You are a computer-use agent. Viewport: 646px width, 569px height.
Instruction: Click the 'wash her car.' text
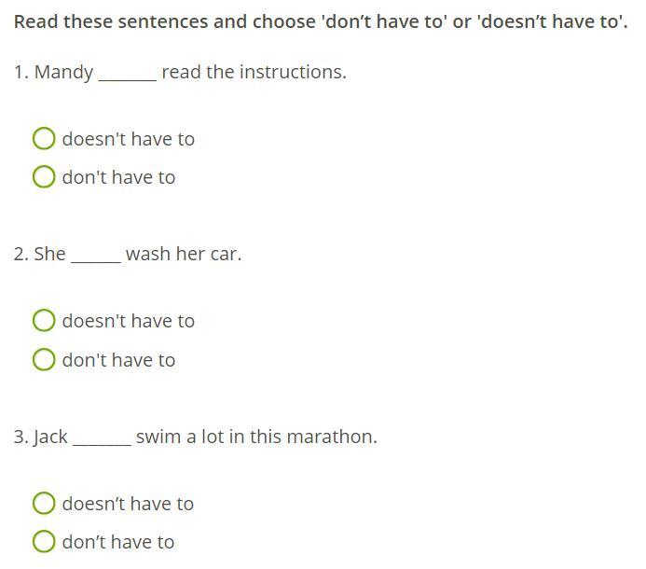click(184, 254)
